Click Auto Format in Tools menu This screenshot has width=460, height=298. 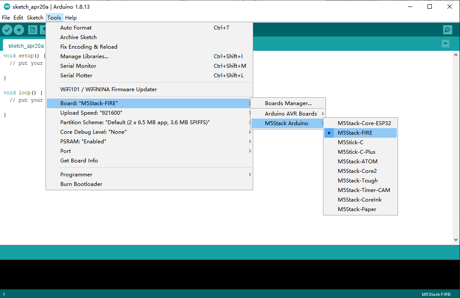[149, 28]
